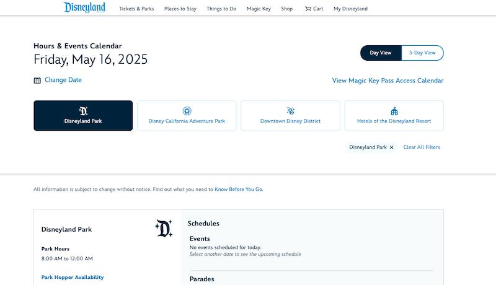496x285 pixels.
Task: Open the Magic Key menu
Action: [x=259, y=9]
